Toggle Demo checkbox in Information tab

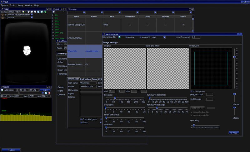click(x=81, y=123)
